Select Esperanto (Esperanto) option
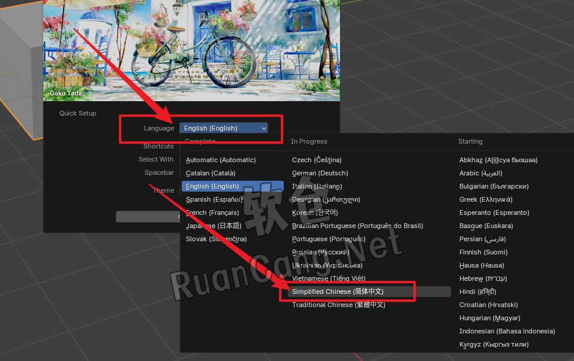 494,213
